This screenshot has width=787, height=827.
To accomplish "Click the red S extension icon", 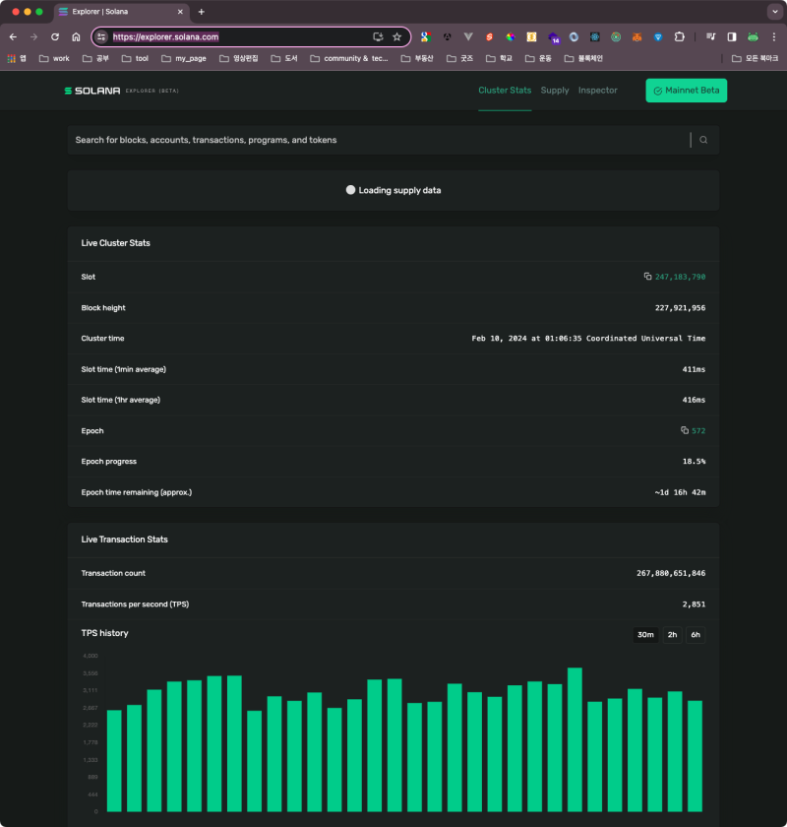I will (489, 37).
